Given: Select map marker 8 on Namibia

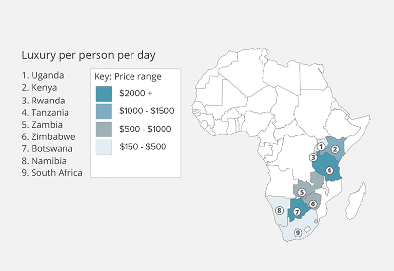Looking at the screenshot, I should pos(279,211).
